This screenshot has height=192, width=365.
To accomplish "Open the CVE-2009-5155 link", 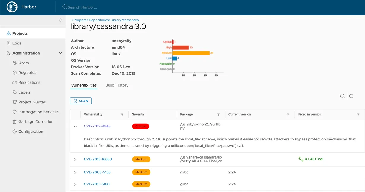I will [97, 172].
